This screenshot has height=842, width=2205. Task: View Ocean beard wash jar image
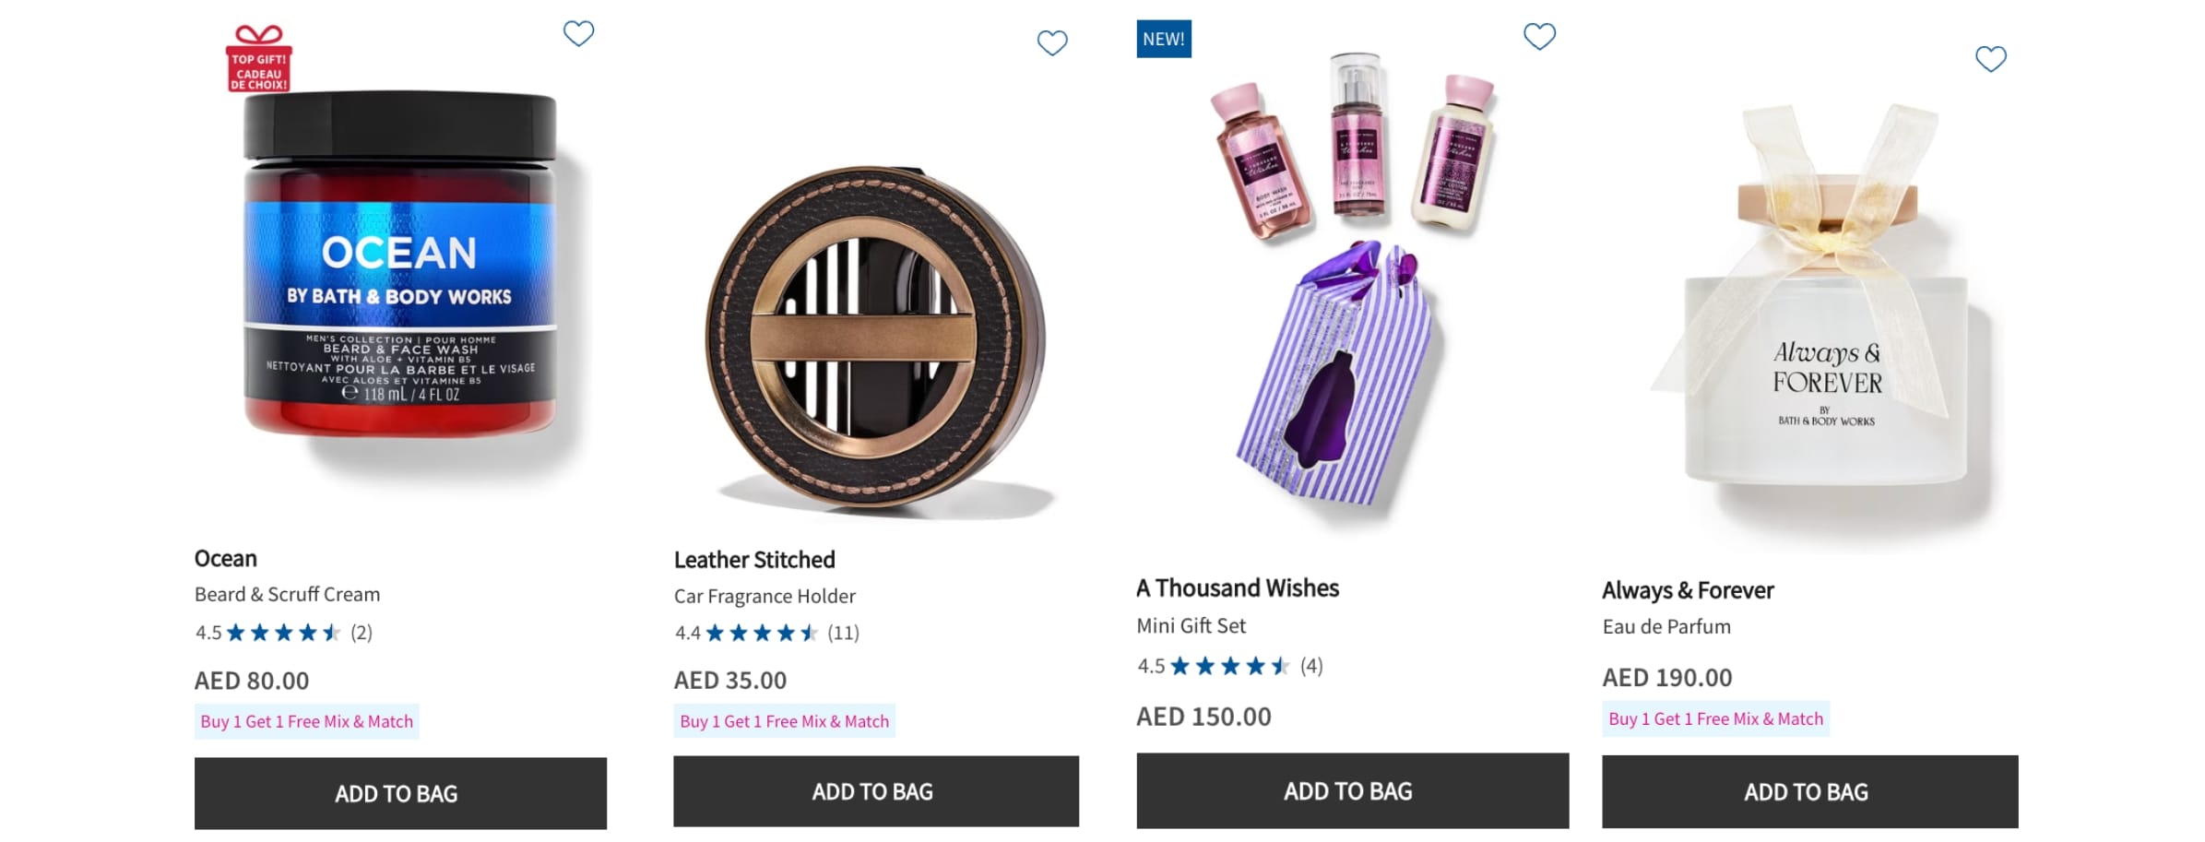[x=400, y=267]
